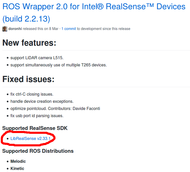This screenshot has height=172, width=190.
Task: Click the "Supported ROS Distributions" heading
Action: [38, 151]
